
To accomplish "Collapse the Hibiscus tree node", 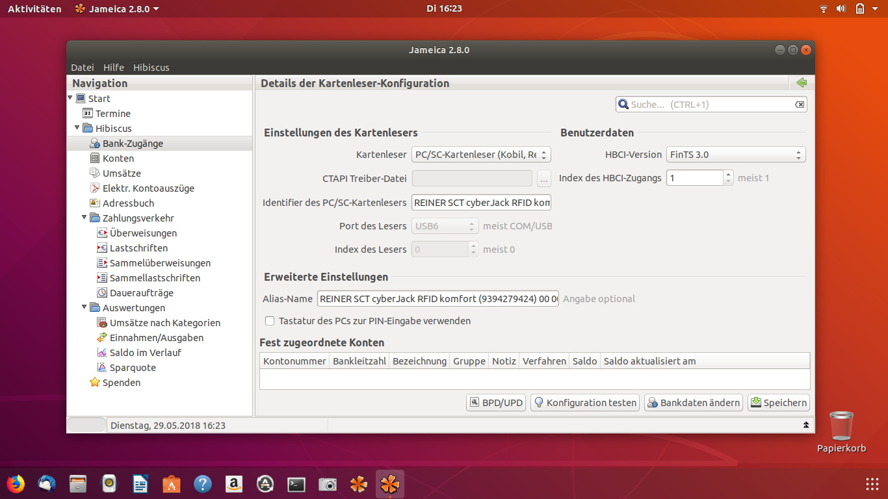I will 77,128.
